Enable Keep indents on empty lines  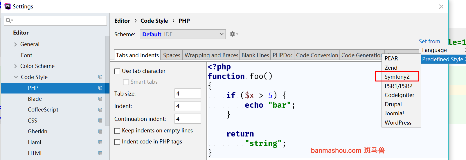pos(117,131)
